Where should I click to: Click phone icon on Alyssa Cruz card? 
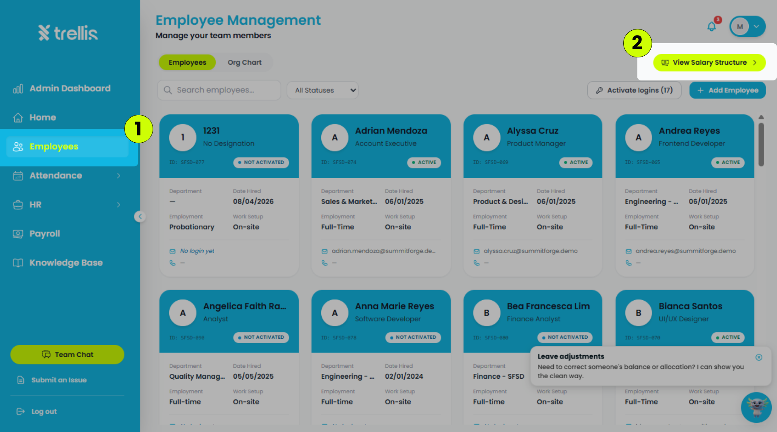[476, 263]
